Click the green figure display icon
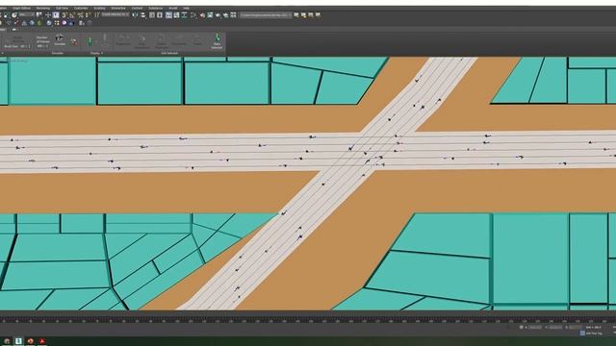 pyautogui.click(x=90, y=41)
